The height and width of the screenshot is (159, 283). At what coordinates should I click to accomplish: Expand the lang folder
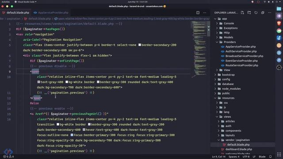click(x=217, y=112)
